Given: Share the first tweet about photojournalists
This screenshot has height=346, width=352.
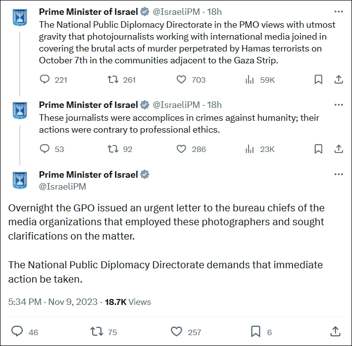Looking at the screenshot, I should click(x=339, y=80).
